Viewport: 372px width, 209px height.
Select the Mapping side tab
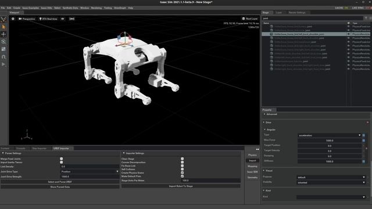252,167
